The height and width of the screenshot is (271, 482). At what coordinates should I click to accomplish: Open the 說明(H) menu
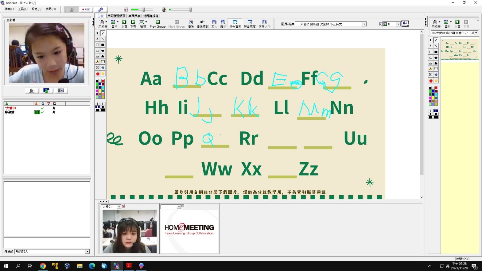click(x=51, y=9)
